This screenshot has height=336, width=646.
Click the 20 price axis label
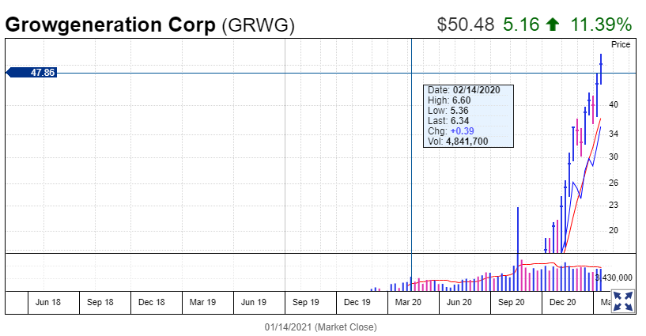coord(614,231)
